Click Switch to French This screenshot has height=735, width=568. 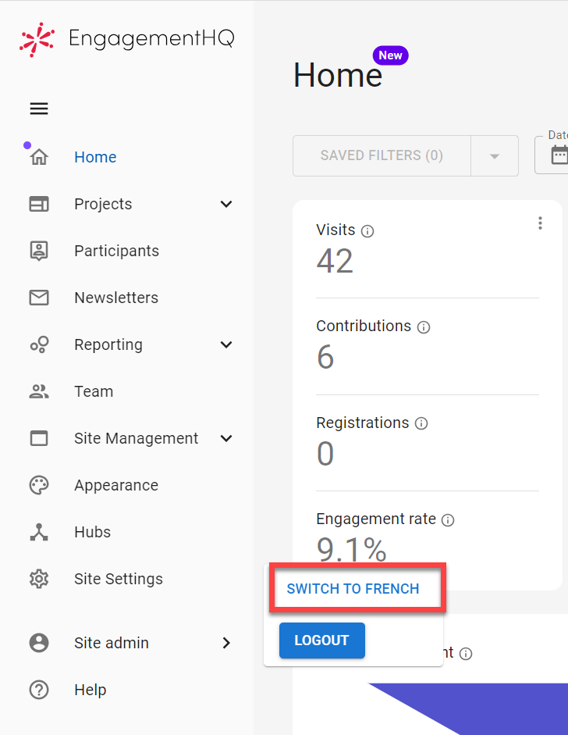tap(353, 589)
